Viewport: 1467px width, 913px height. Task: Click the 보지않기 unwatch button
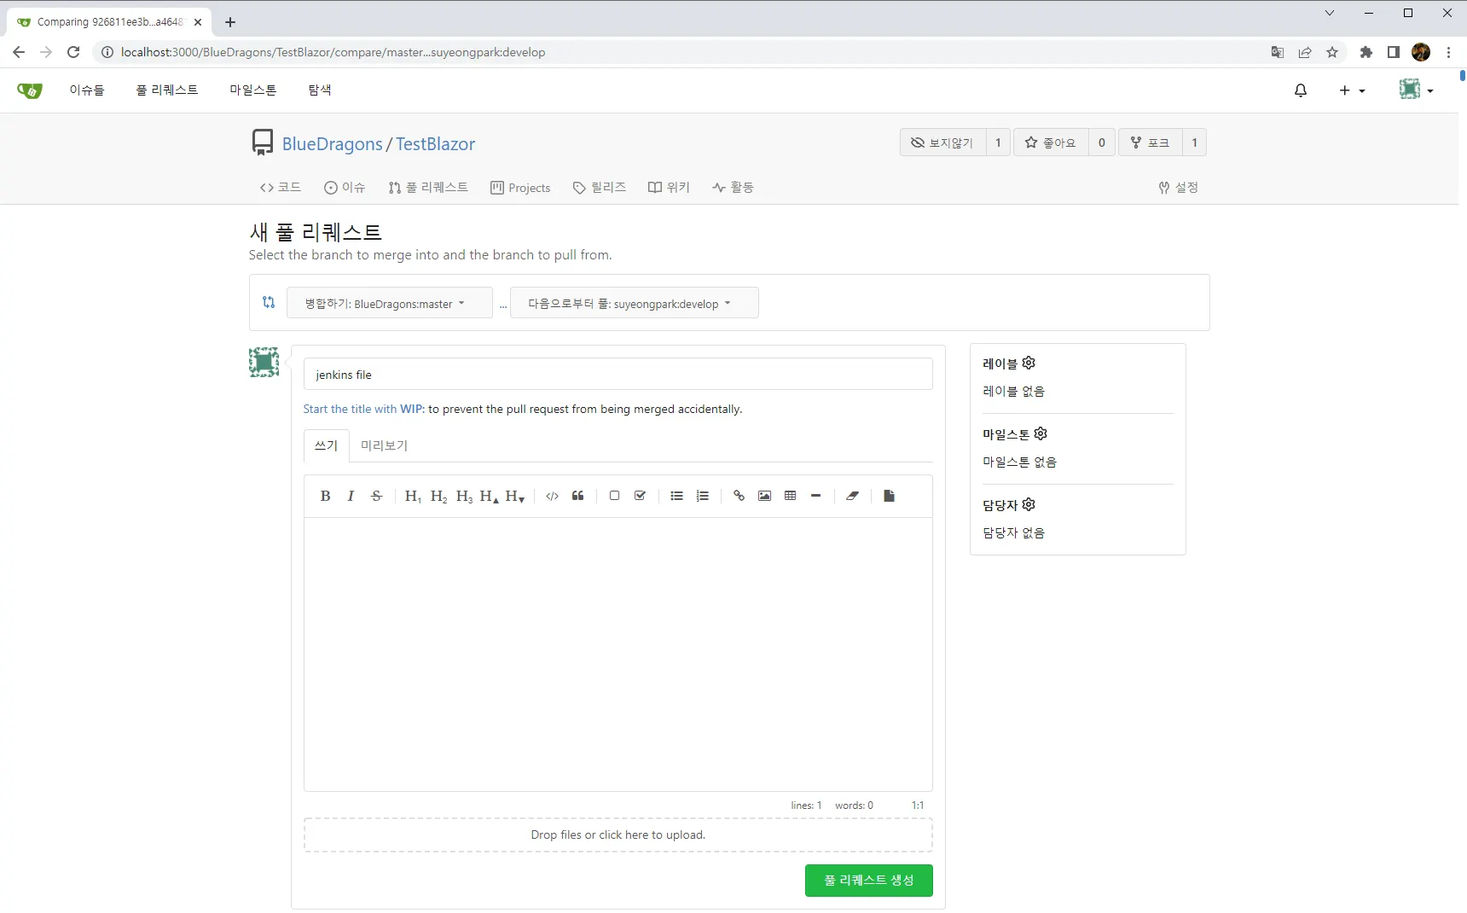[x=942, y=142]
